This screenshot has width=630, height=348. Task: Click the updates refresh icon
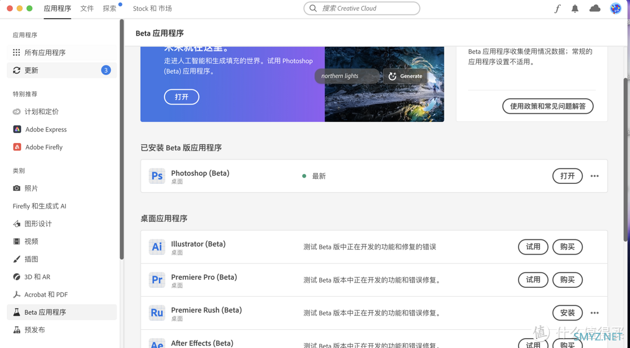click(x=16, y=71)
